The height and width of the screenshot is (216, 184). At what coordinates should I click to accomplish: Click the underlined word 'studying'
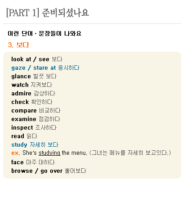point(49,153)
